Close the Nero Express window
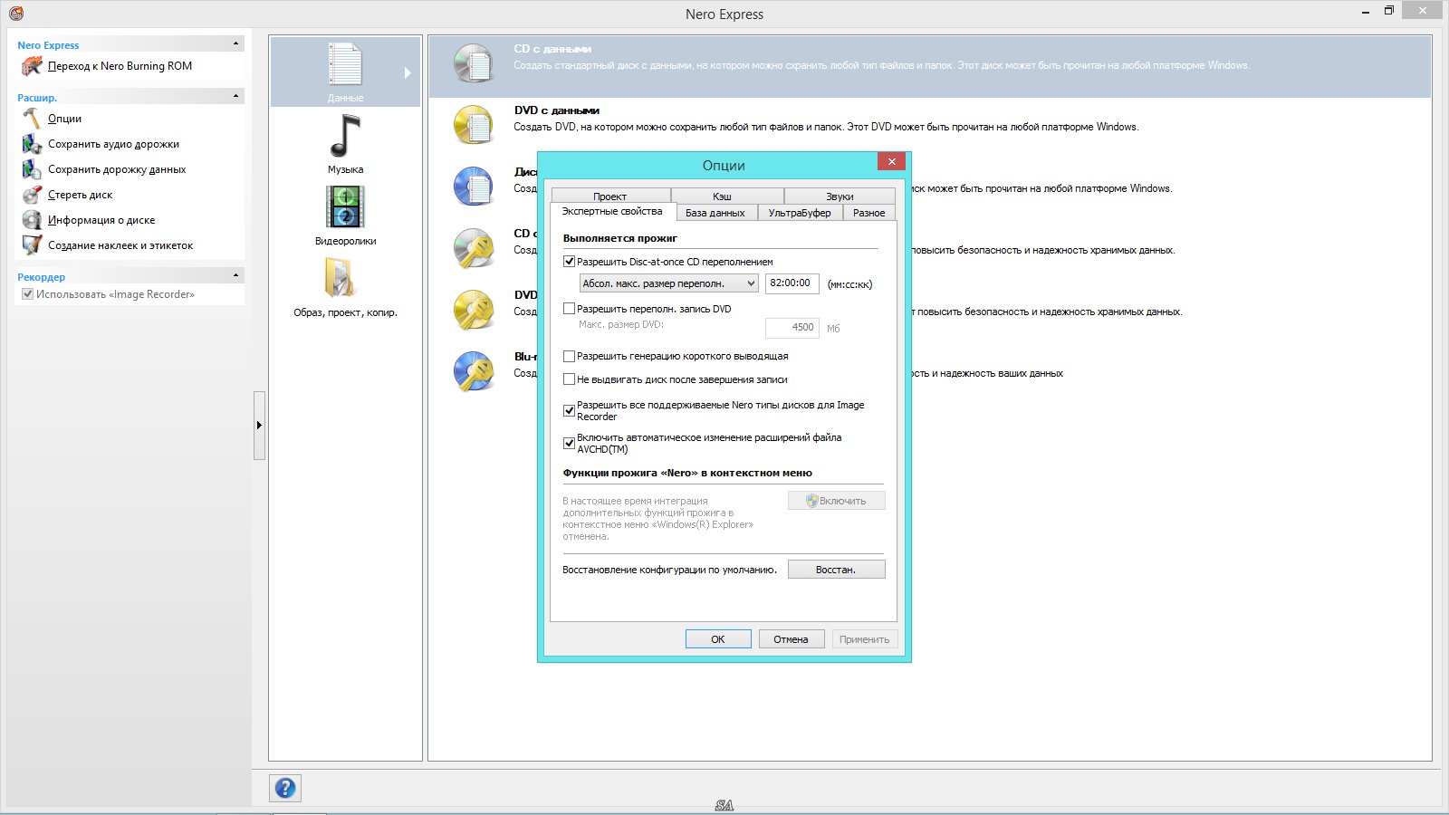This screenshot has width=1449, height=815. (x=1423, y=10)
